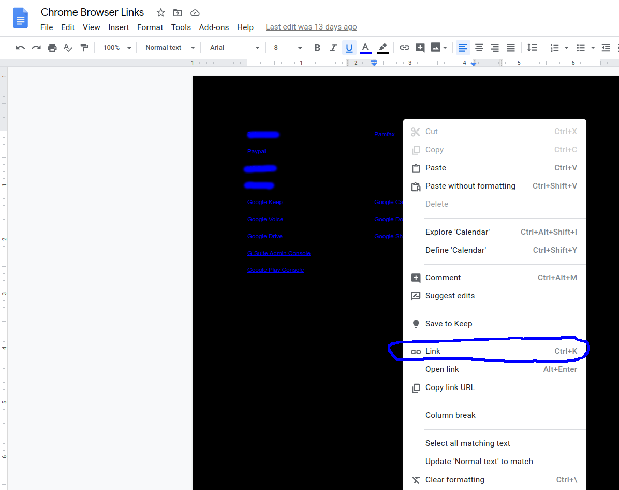Click the Paypal hyperlink
Screen dimensions: 619x490
[257, 151]
